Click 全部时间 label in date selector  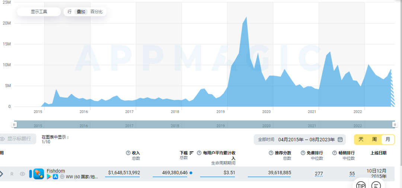tap(266, 140)
